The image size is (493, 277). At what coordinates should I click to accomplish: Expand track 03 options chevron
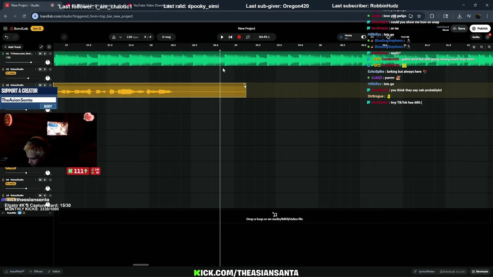click(50, 85)
